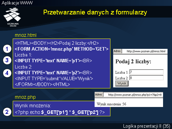The height and width of the screenshot is (129, 172).
Task: Click the Liczba 1 input field containing 7
Action: point(147,72)
